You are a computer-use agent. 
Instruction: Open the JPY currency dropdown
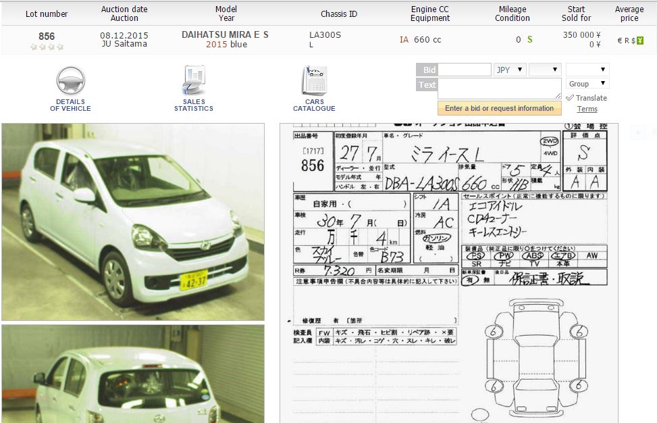510,70
